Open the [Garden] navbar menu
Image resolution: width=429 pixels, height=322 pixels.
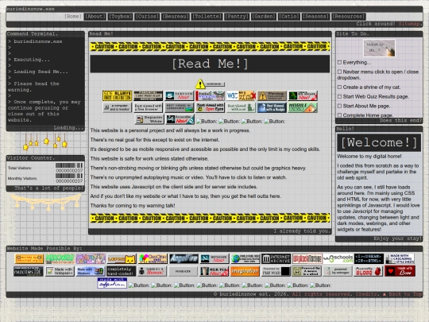click(264, 17)
